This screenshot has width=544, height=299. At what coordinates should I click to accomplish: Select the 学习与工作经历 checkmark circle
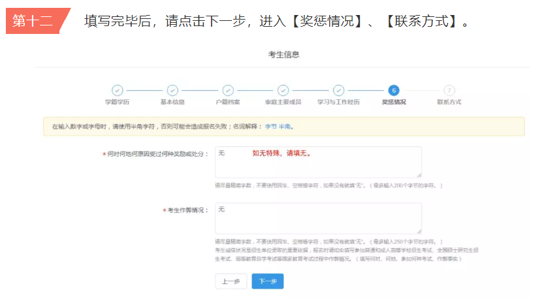click(x=338, y=91)
